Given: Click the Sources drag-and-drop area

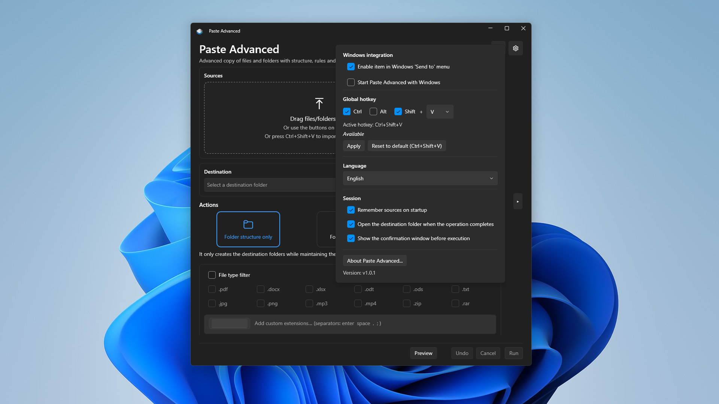Looking at the screenshot, I should tap(270, 118).
